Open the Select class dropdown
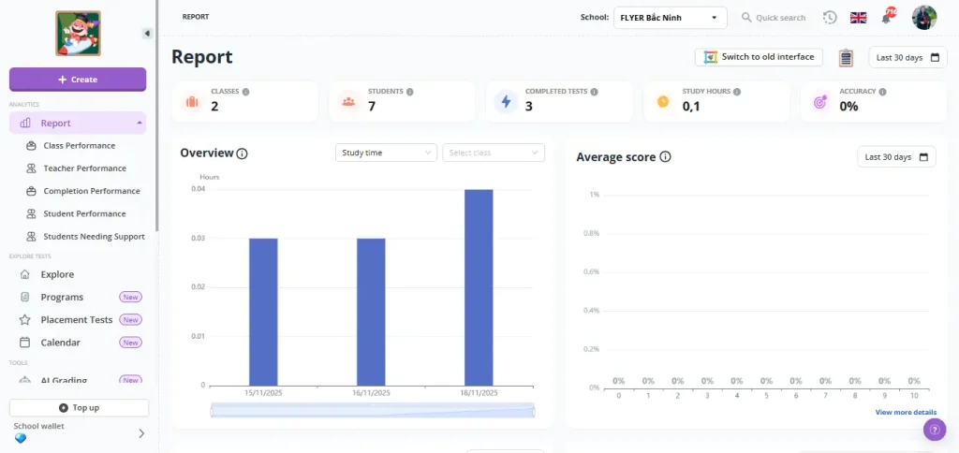 coord(494,153)
